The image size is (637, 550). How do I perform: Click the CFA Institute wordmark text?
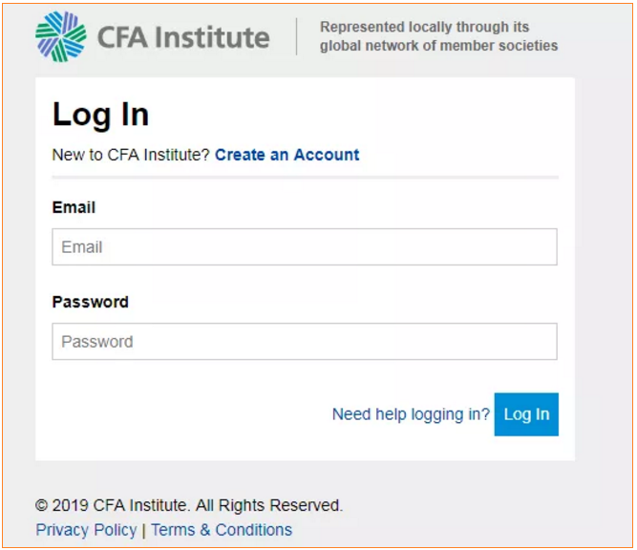click(x=182, y=37)
